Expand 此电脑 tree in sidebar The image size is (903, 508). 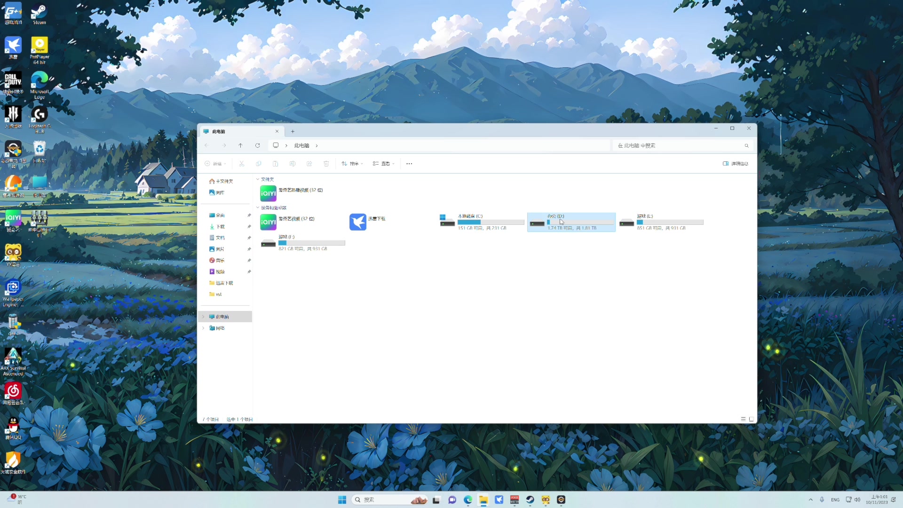(204, 317)
